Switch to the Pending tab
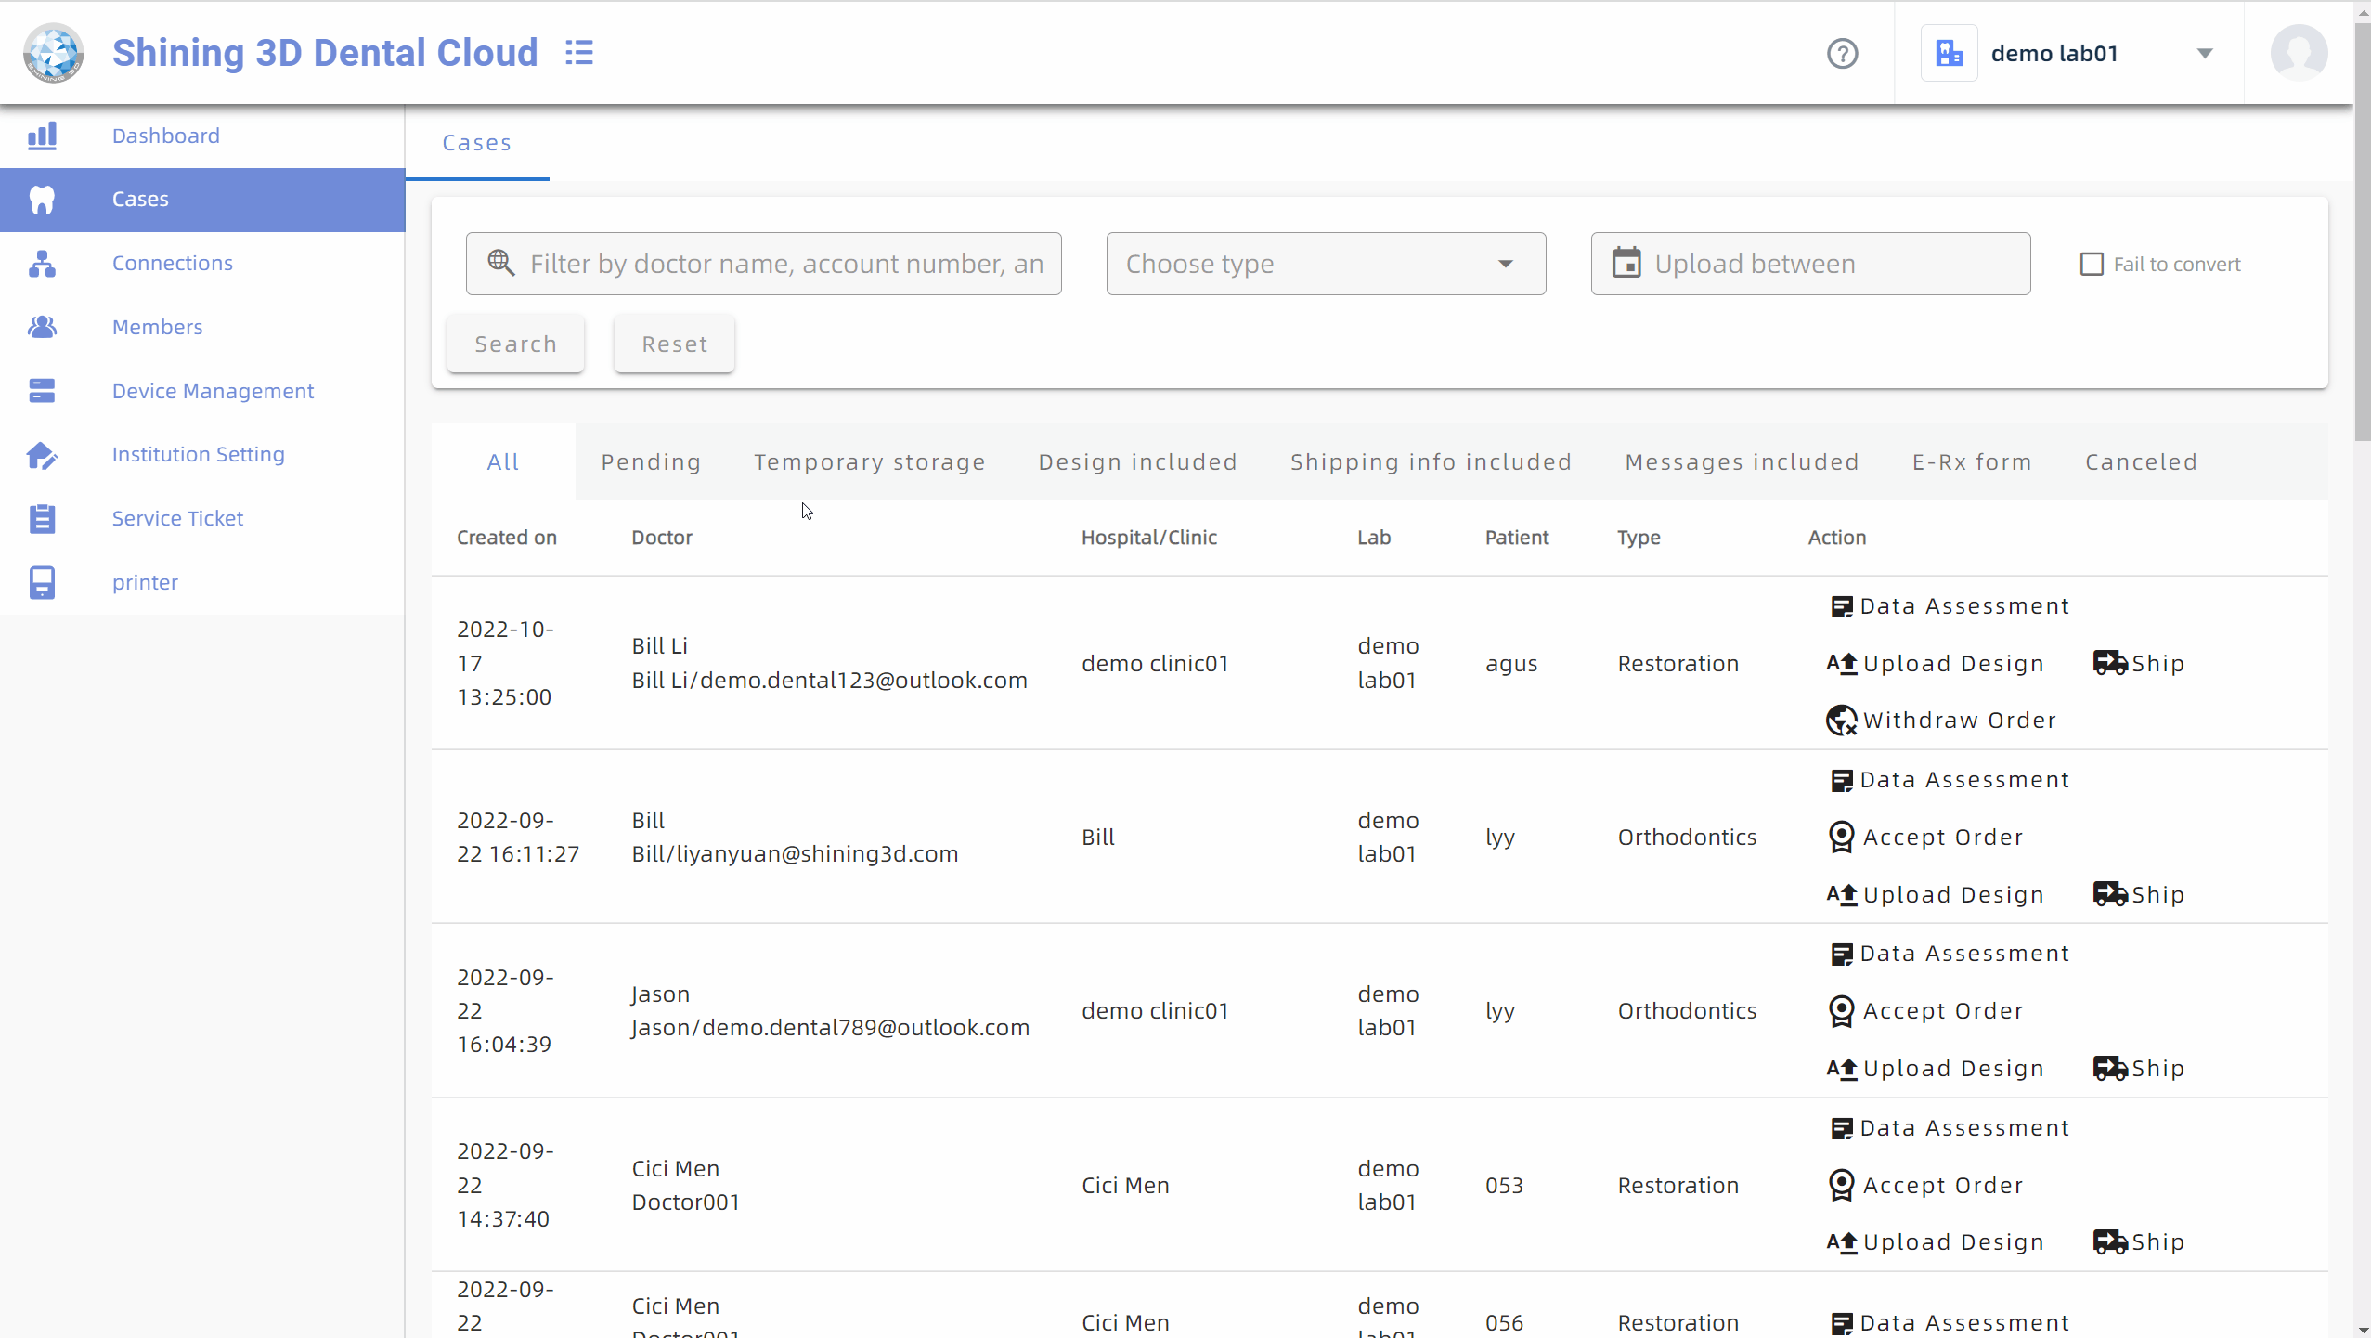The image size is (2371, 1338). pyautogui.click(x=651, y=462)
